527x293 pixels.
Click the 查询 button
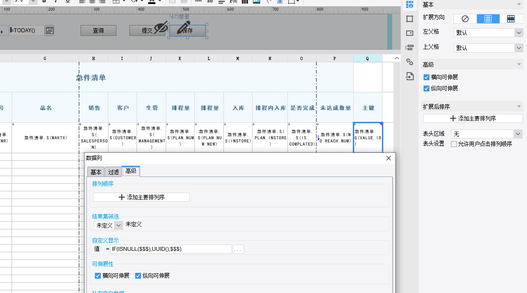[x=99, y=30]
